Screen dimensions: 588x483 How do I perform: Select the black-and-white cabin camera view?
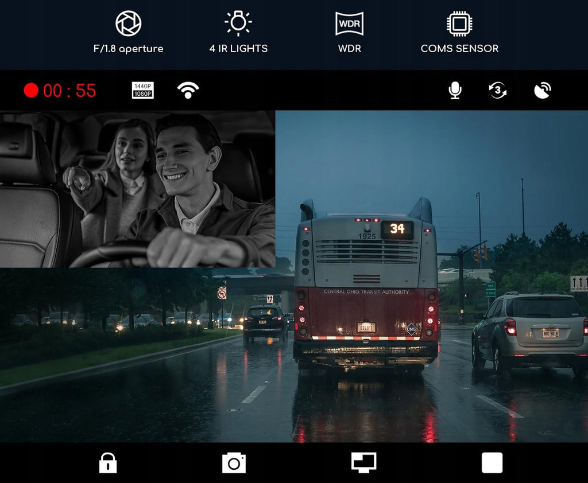point(138,189)
